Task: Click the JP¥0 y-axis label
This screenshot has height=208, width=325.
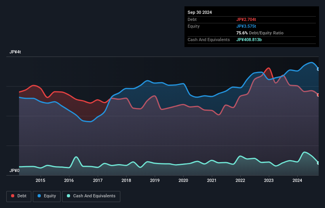Action: tap(14, 170)
